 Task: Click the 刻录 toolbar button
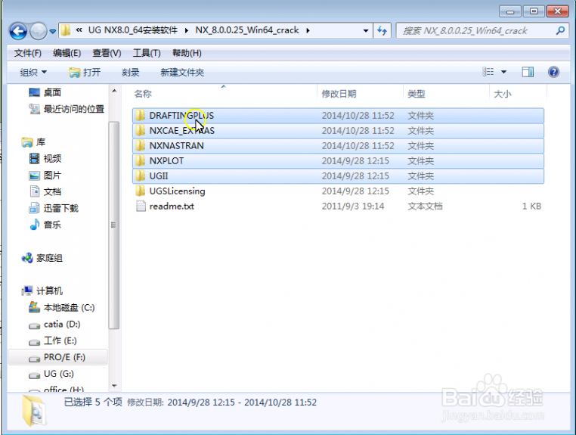(x=131, y=72)
